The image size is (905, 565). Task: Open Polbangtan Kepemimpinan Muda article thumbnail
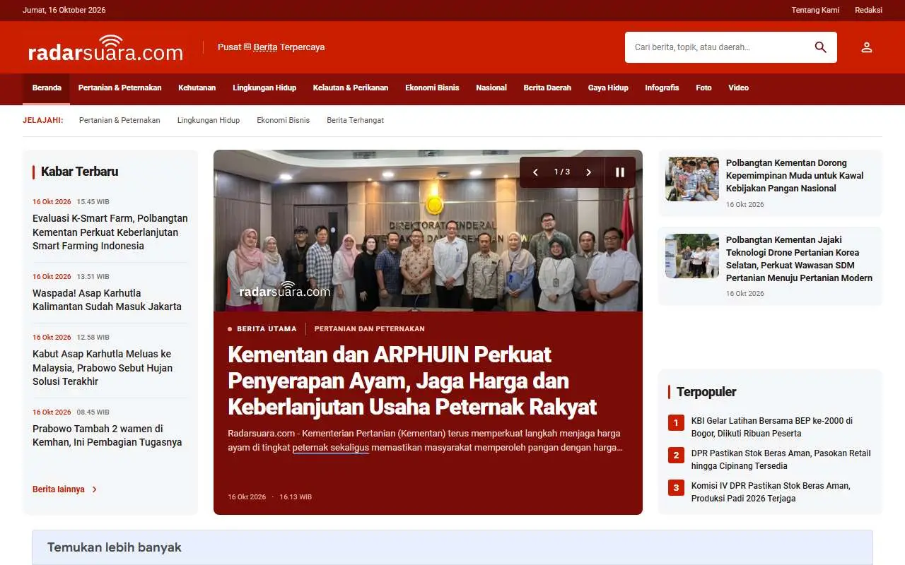click(692, 179)
